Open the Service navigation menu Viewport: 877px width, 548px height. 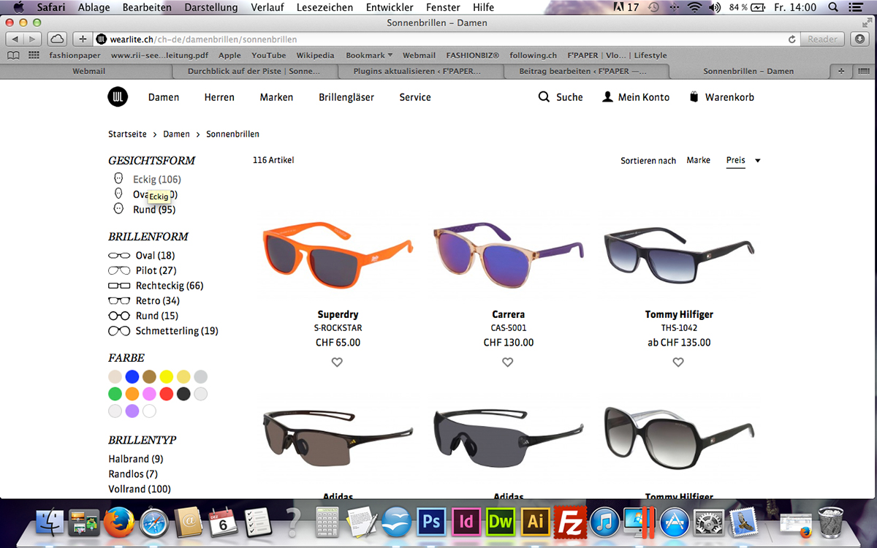coord(415,97)
